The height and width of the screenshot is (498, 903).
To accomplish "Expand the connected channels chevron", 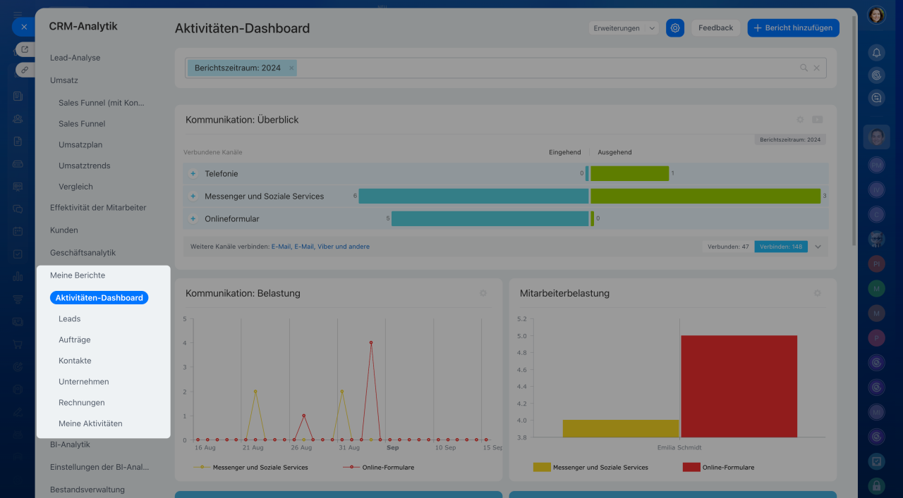I will (x=818, y=247).
